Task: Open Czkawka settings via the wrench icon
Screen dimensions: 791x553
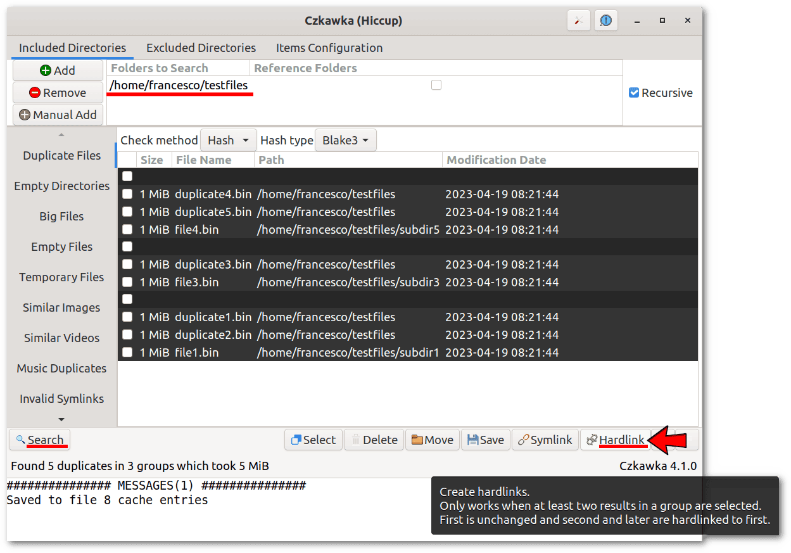Action: (578, 20)
